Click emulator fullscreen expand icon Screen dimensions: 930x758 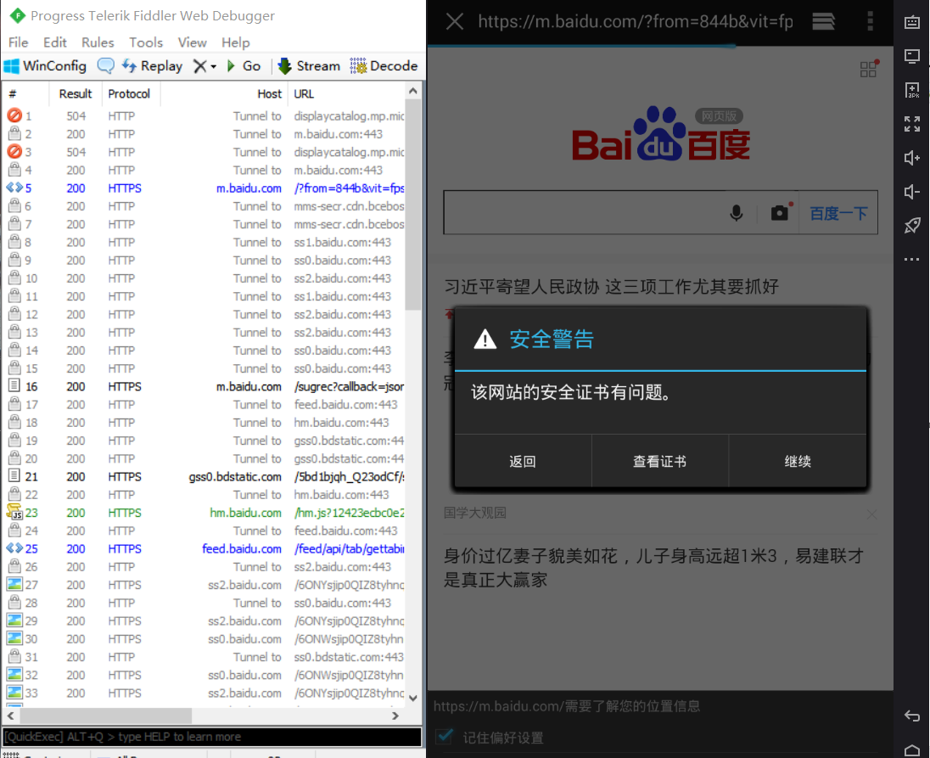[x=912, y=124]
